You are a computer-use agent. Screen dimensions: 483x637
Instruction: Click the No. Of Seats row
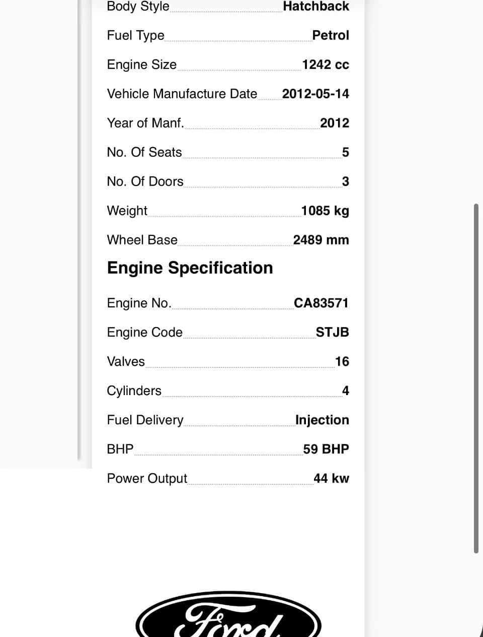point(228,152)
